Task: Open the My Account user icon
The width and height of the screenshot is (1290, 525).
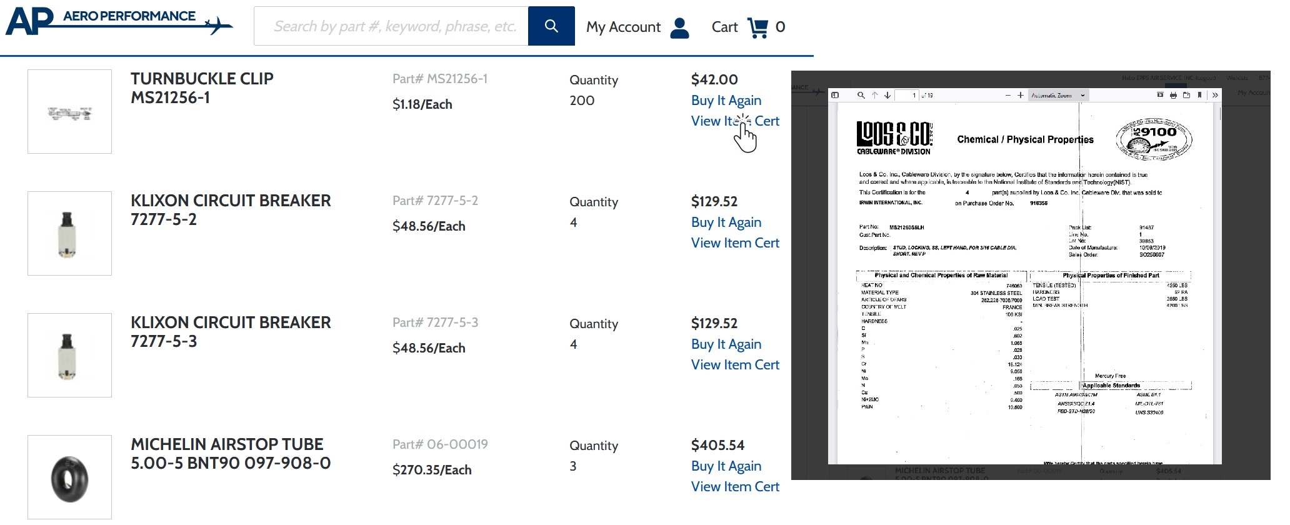Action: coord(679,27)
